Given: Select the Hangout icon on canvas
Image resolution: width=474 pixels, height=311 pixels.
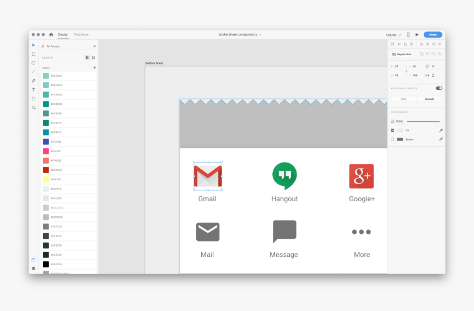Looking at the screenshot, I should coord(284,176).
